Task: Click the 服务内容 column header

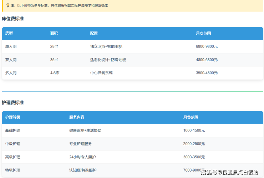Action: click(77, 117)
